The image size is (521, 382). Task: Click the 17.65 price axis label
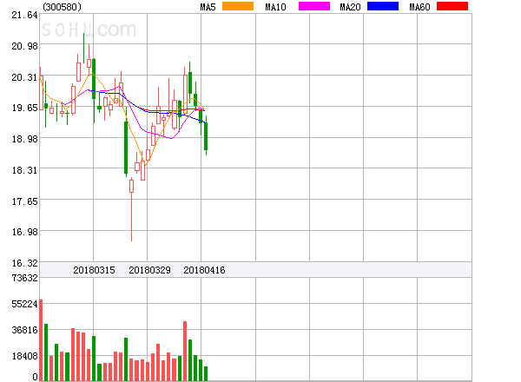tap(24, 201)
